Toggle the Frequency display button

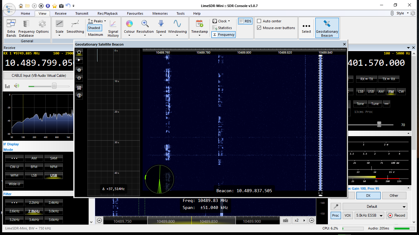(224, 35)
